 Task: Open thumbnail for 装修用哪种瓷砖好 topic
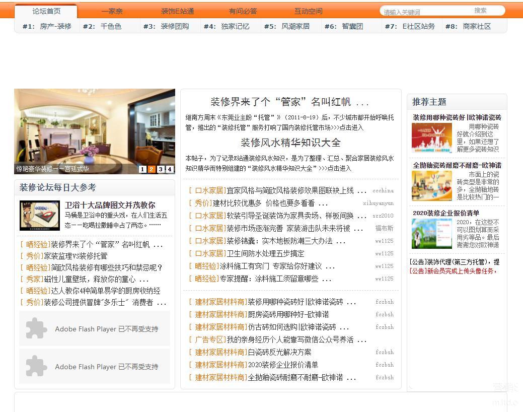tap(431, 138)
